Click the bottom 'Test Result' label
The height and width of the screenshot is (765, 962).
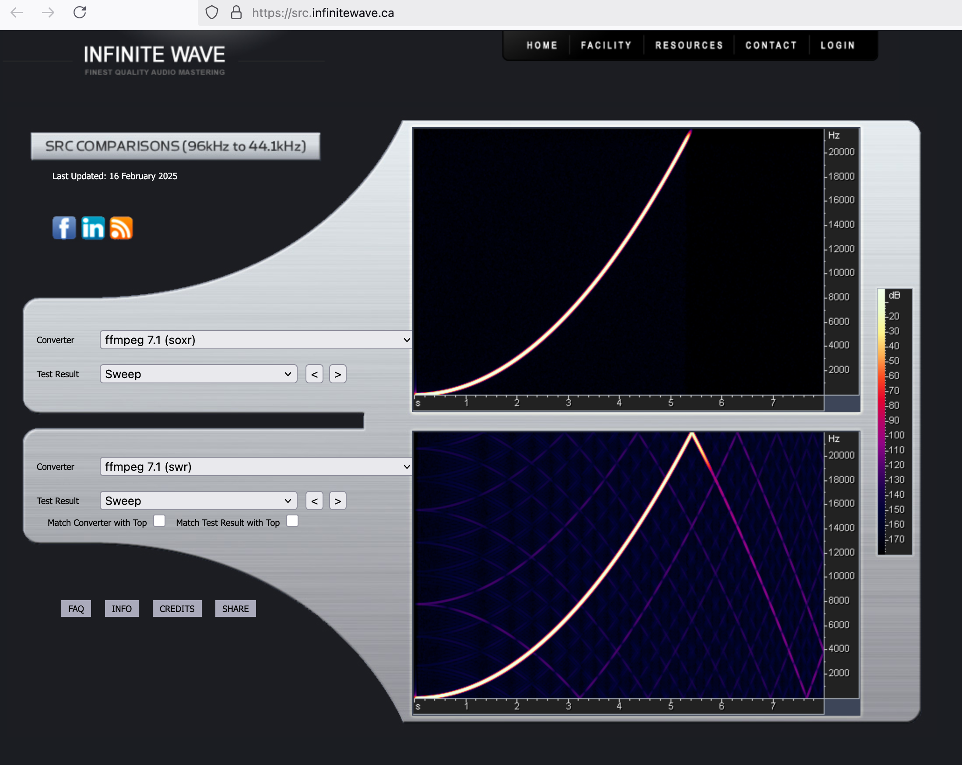click(x=58, y=501)
